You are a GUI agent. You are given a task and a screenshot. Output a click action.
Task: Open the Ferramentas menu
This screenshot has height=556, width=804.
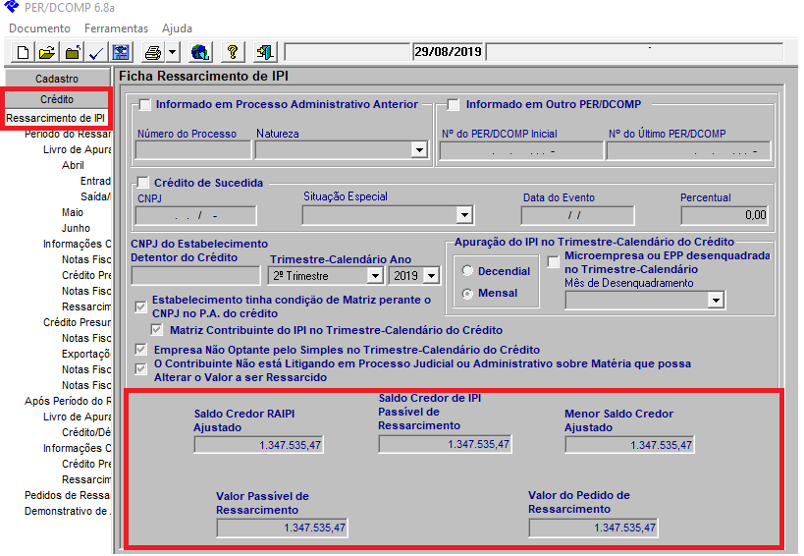tap(116, 28)
